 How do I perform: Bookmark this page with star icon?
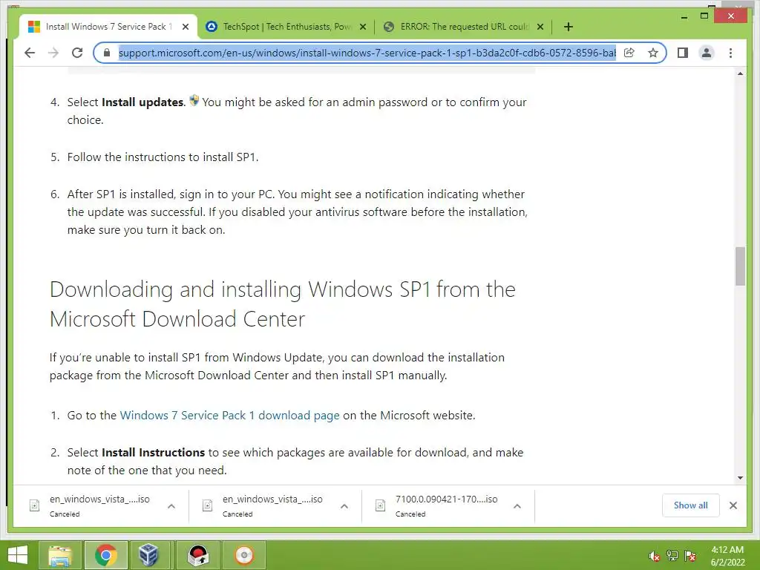pos(653,53)
